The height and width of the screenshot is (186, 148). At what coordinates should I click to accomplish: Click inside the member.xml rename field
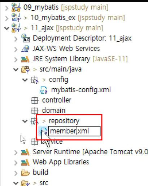(x=74, y=131)
